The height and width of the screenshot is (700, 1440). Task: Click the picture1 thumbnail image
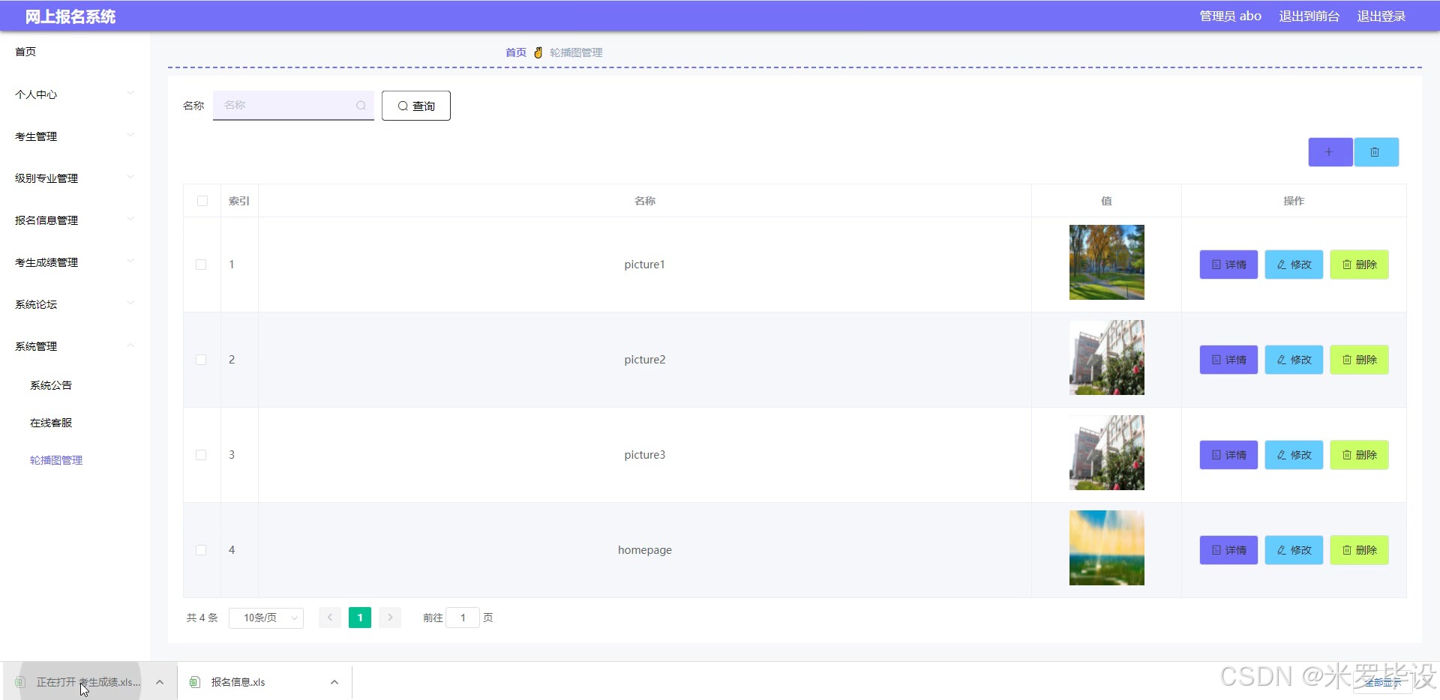coord(1106,262)
